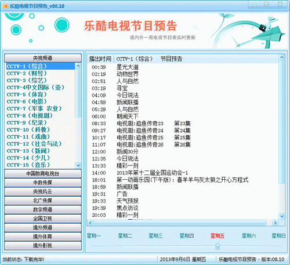Select CCTV-2（财经） channel
Image resolution: width=290 pixels, height=265 pixels.
click(40, 73)
